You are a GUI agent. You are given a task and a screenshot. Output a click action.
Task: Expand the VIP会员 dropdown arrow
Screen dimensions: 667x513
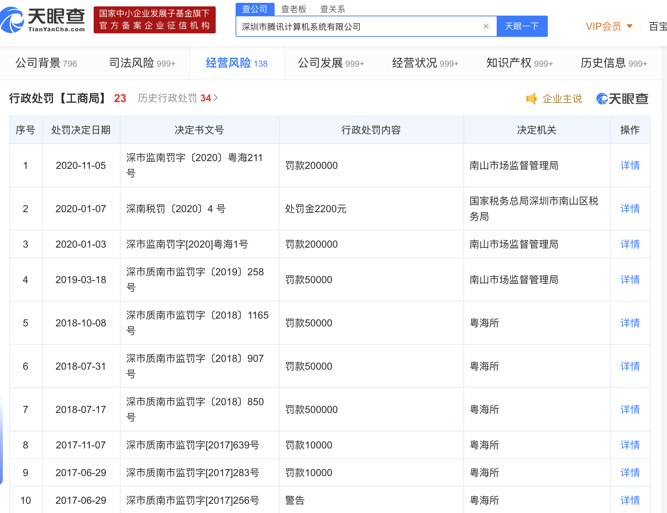tap(629, 26)
